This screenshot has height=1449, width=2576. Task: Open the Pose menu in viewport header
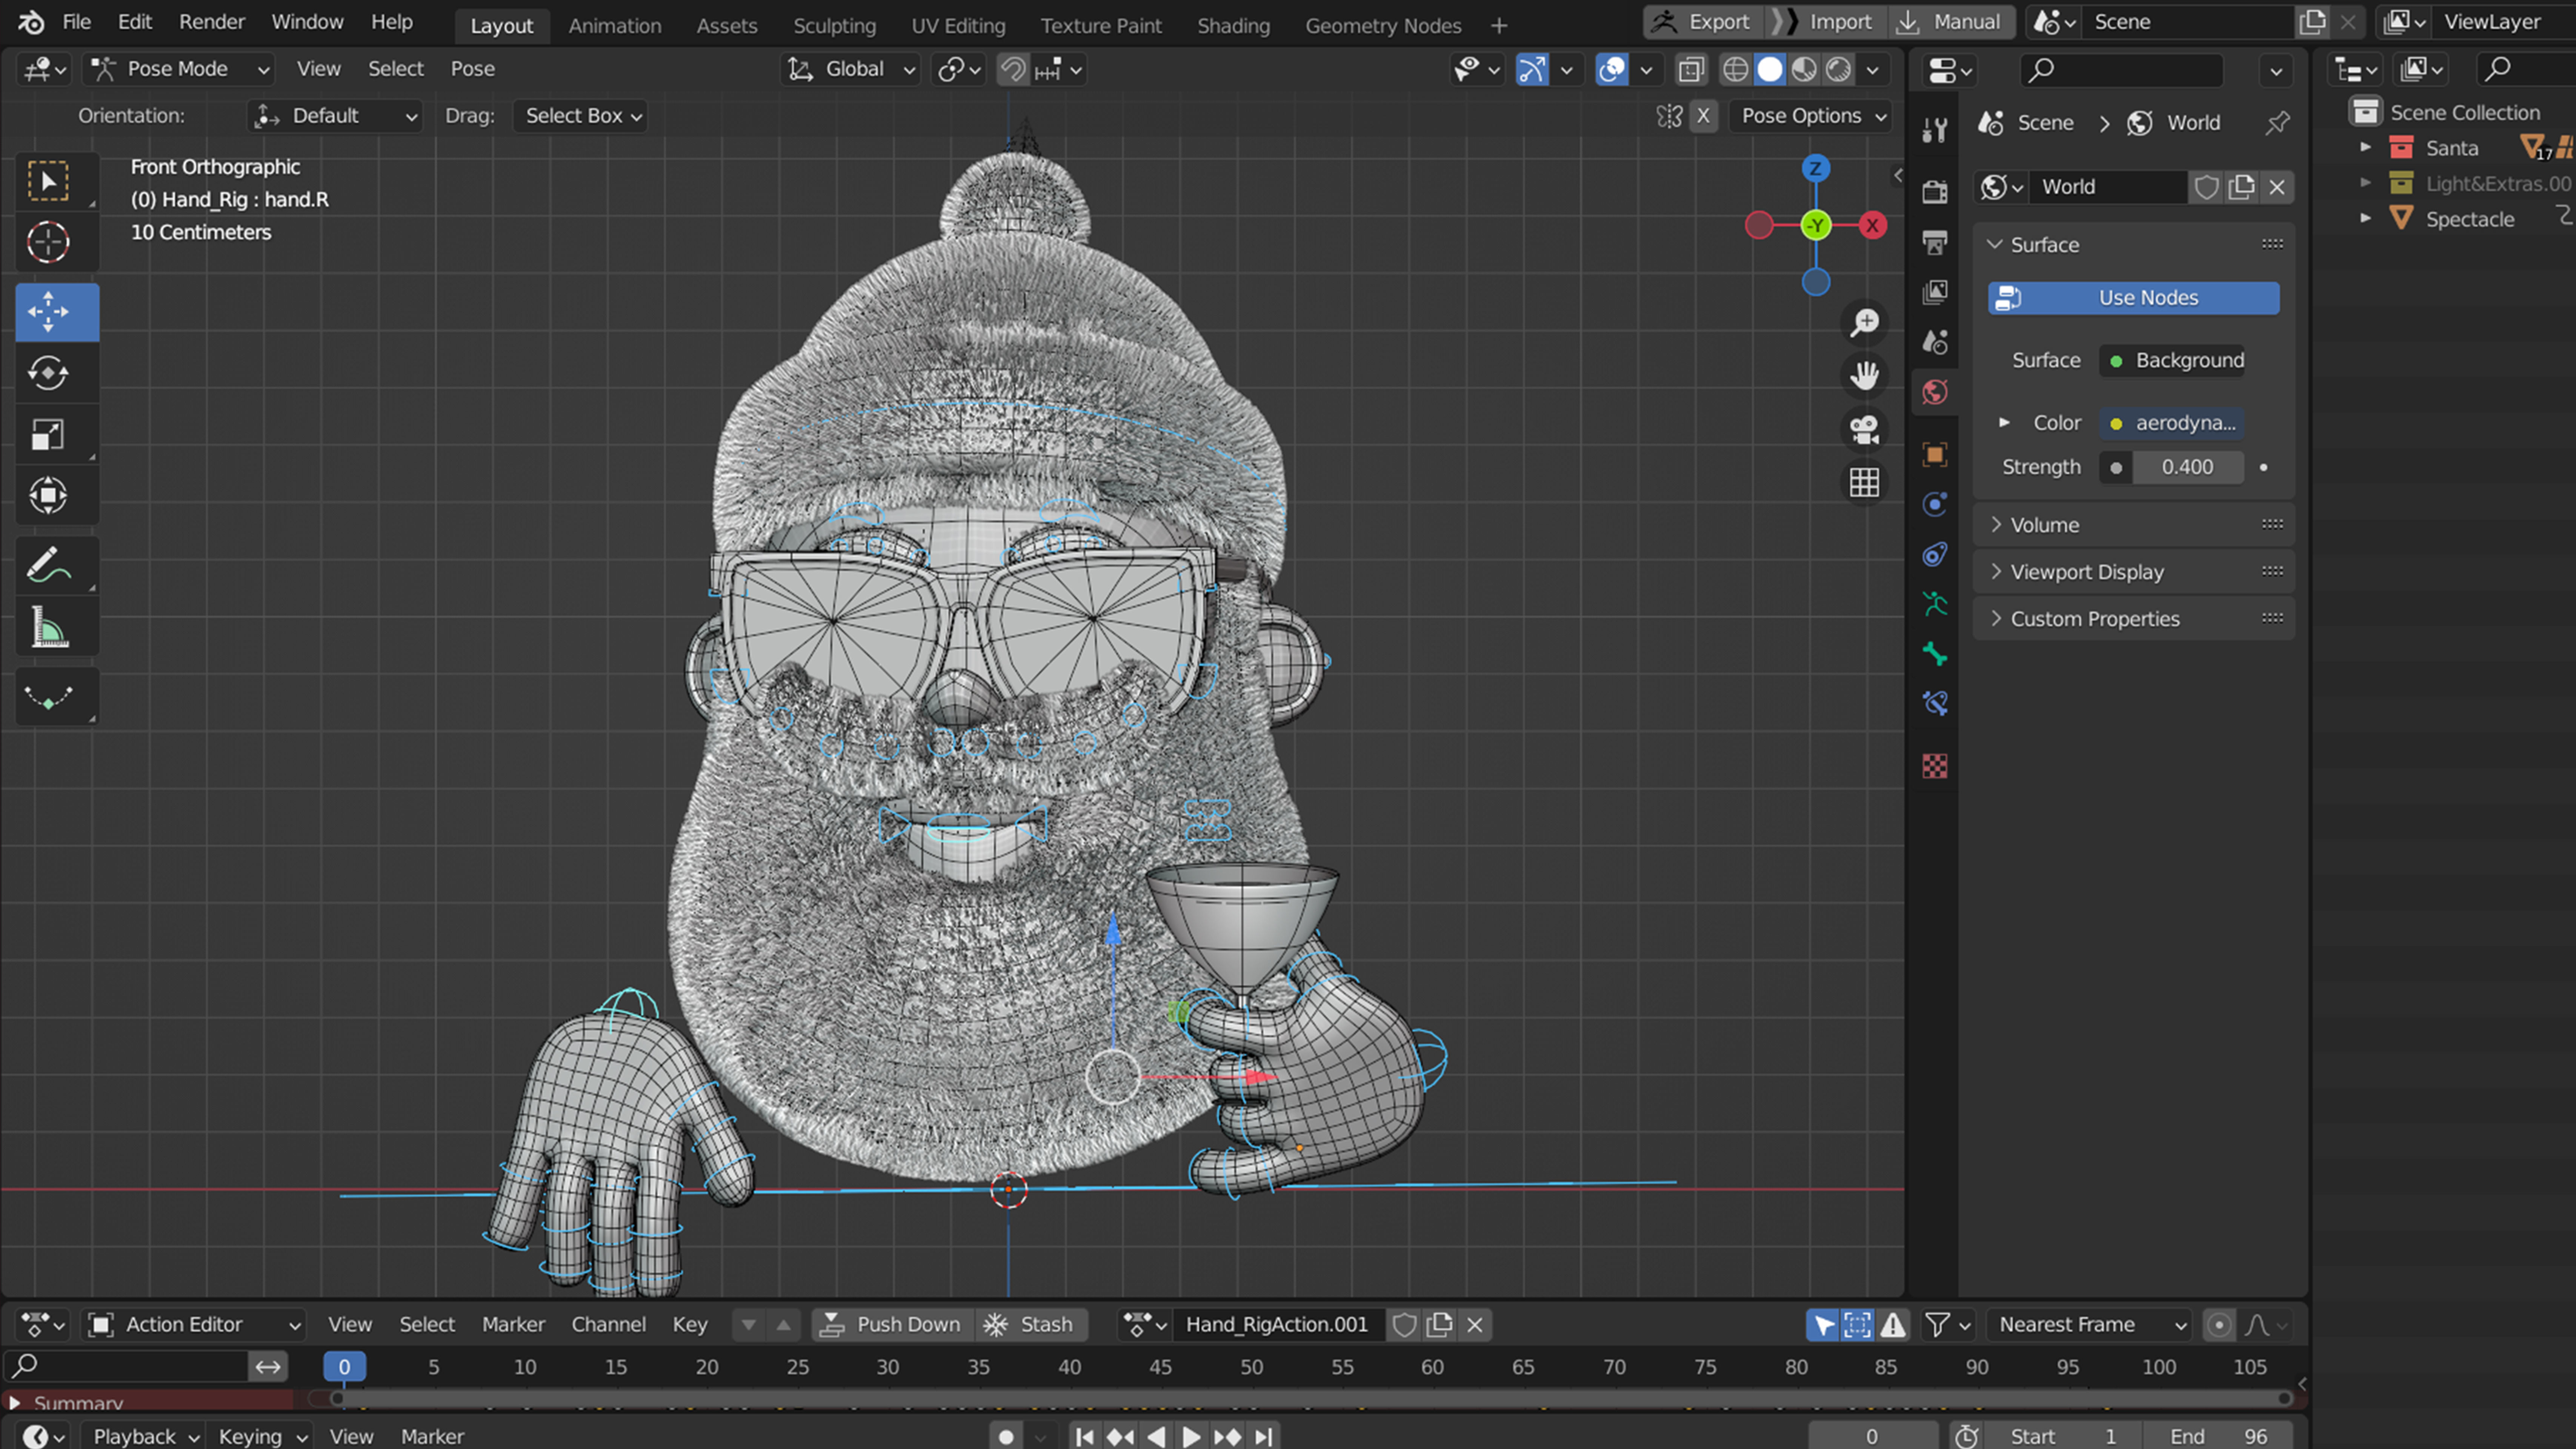click(x=472, y=69)
